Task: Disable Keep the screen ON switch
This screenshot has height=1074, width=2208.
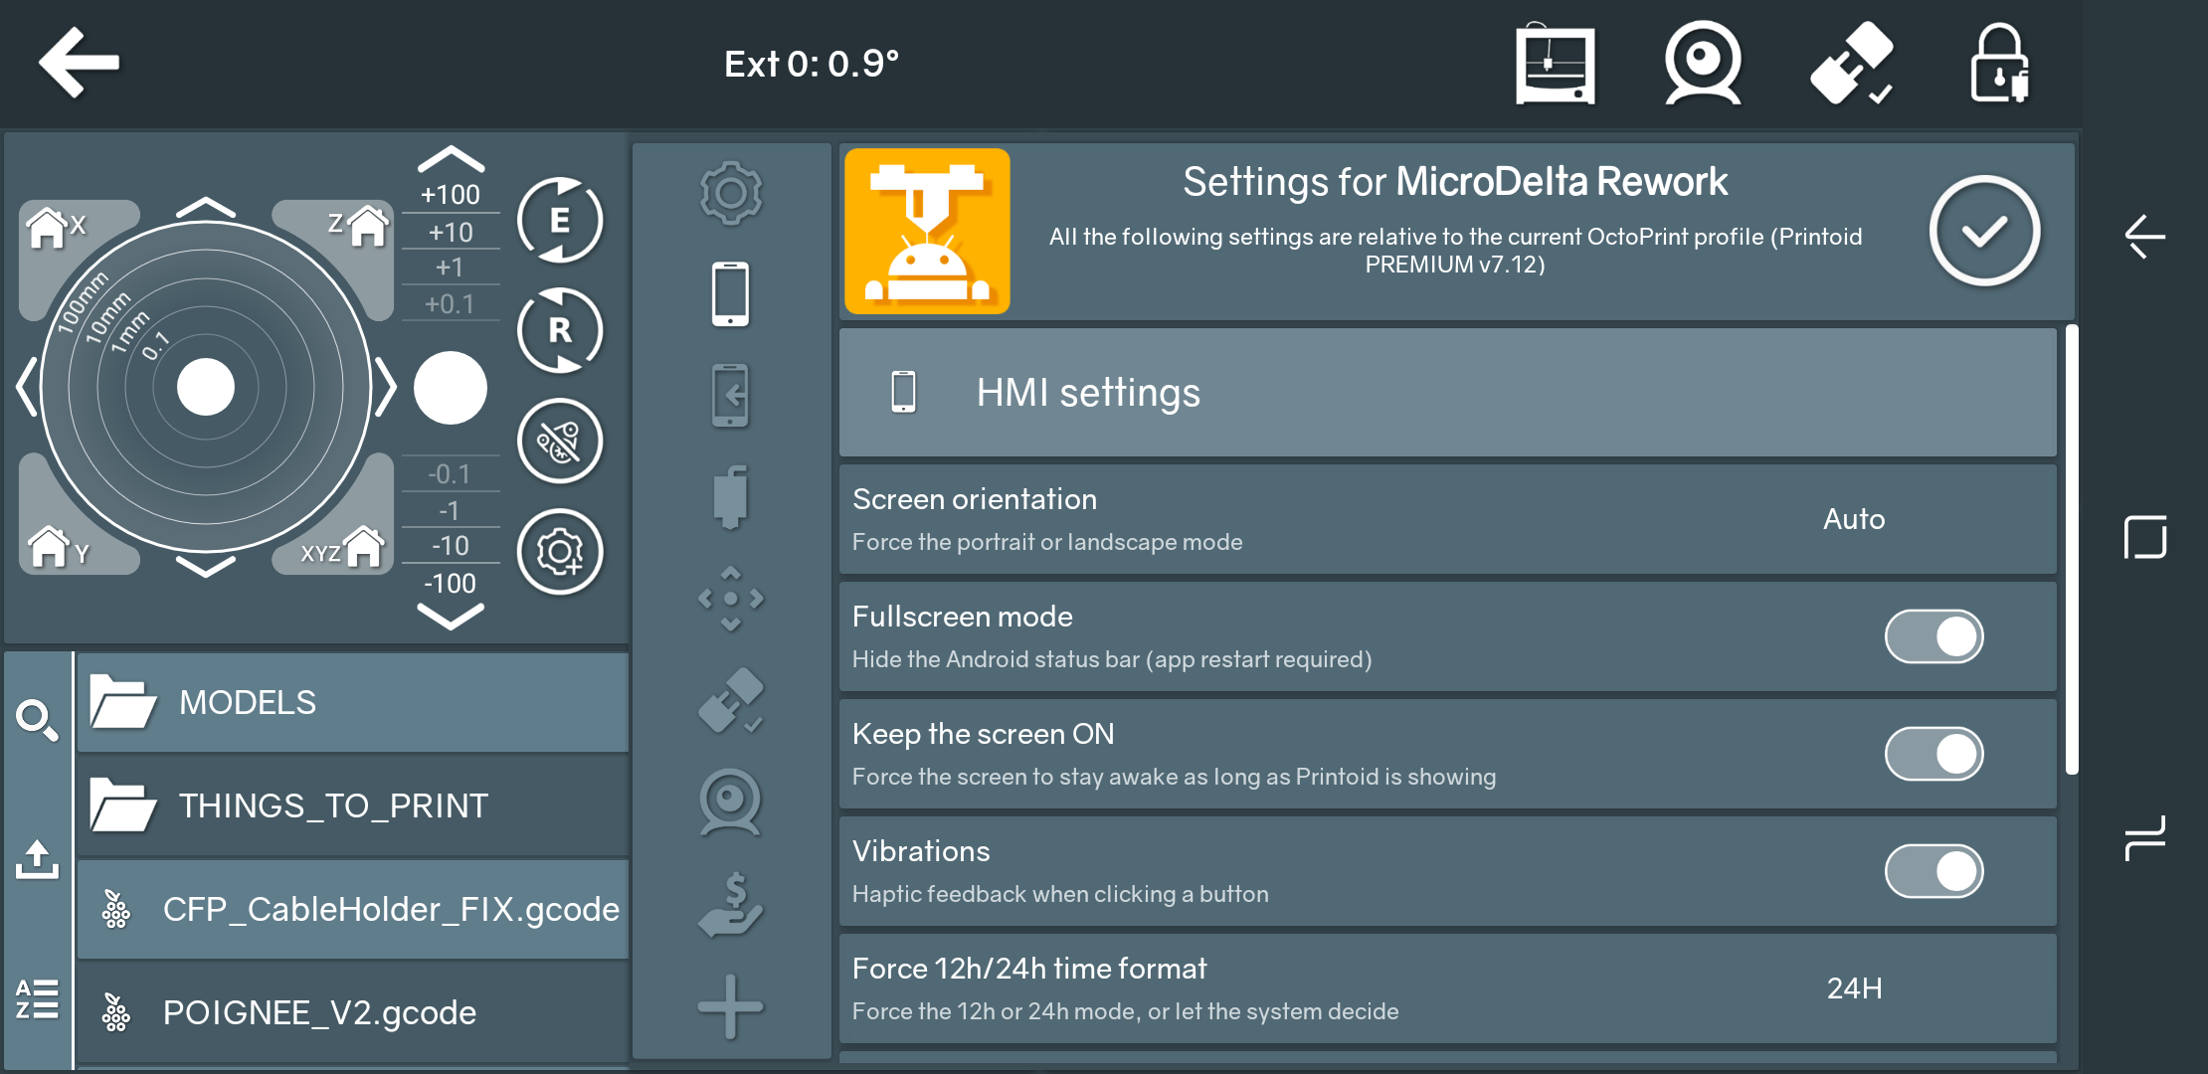Action: (x=1933, y=754)
